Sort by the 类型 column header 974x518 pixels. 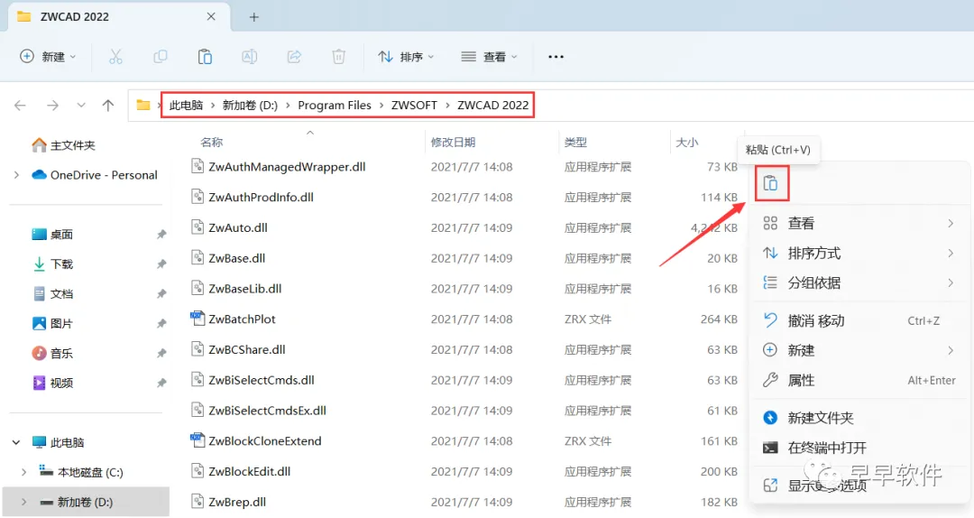(575, 143)
